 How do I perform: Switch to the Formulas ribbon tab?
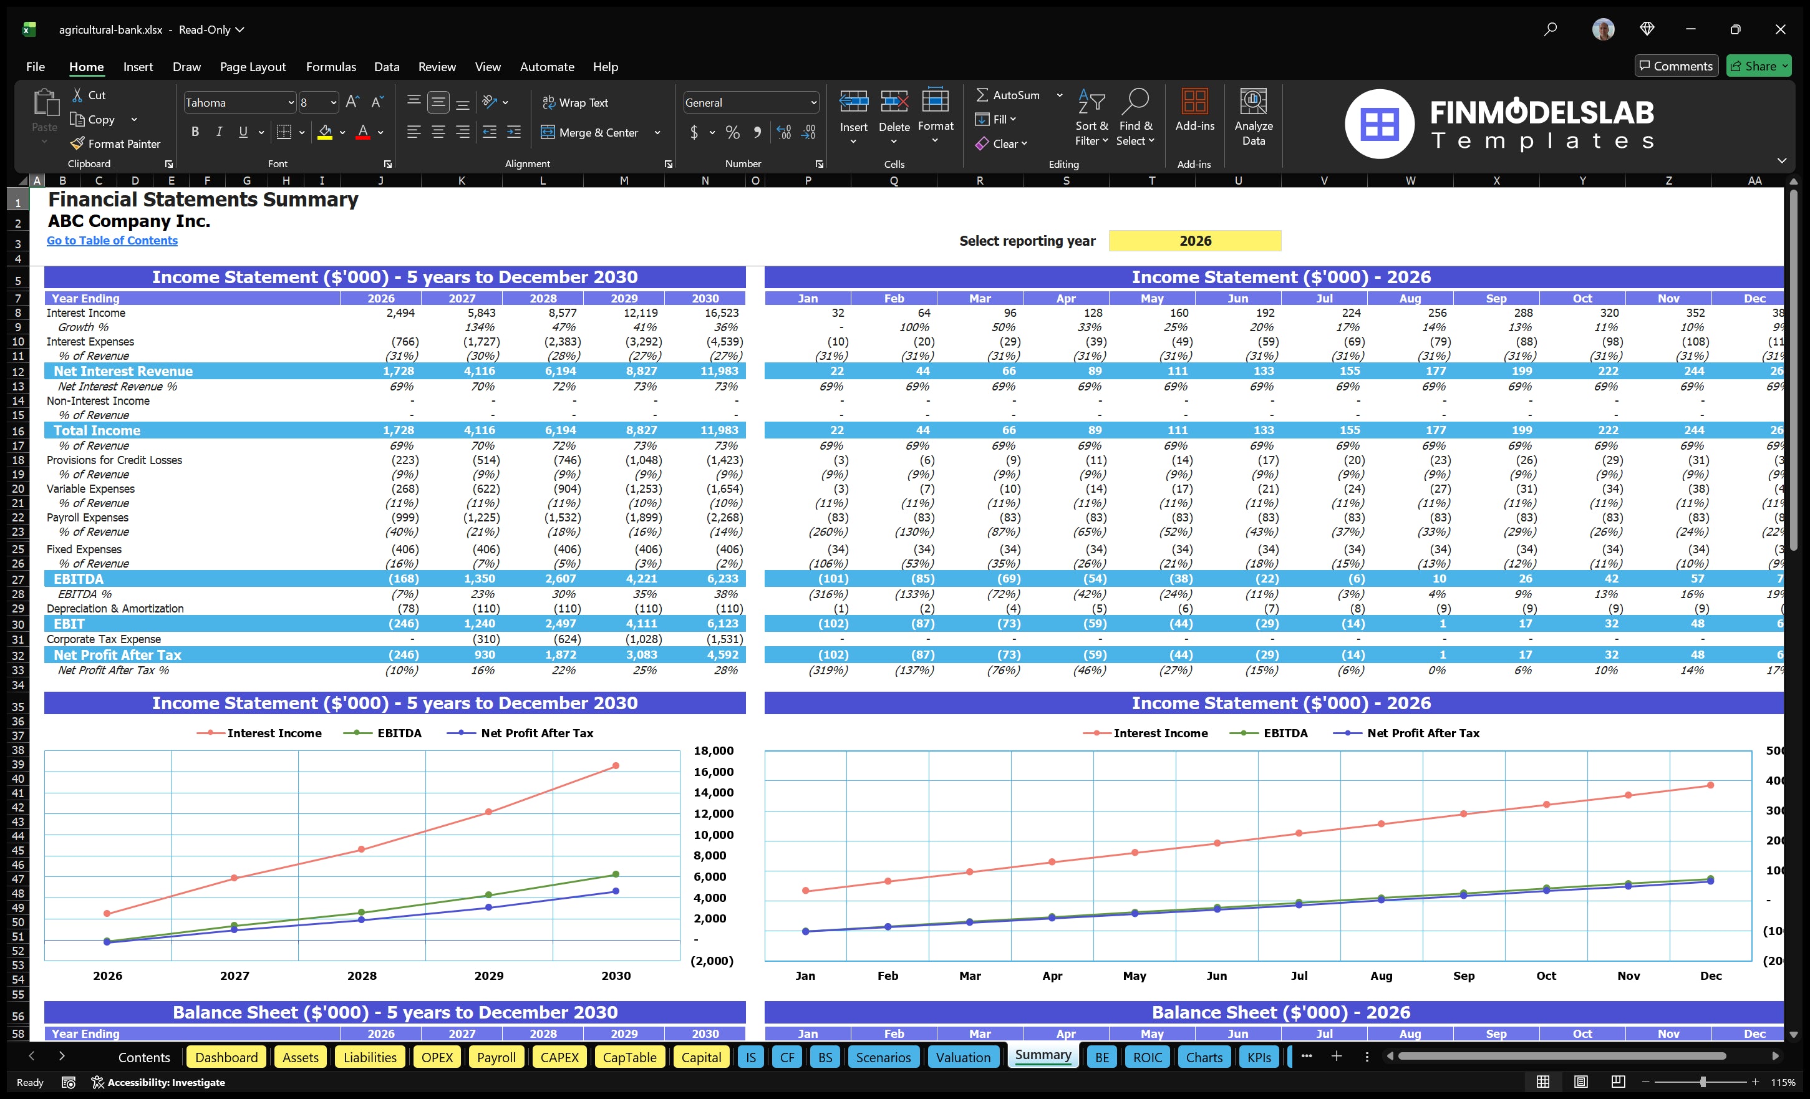point(331,66)
